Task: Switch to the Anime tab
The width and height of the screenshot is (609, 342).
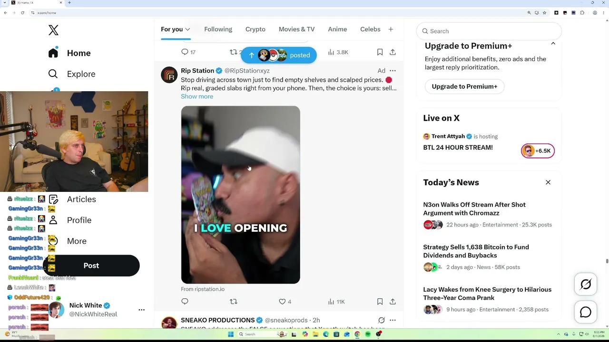Action: click(337, 29)
